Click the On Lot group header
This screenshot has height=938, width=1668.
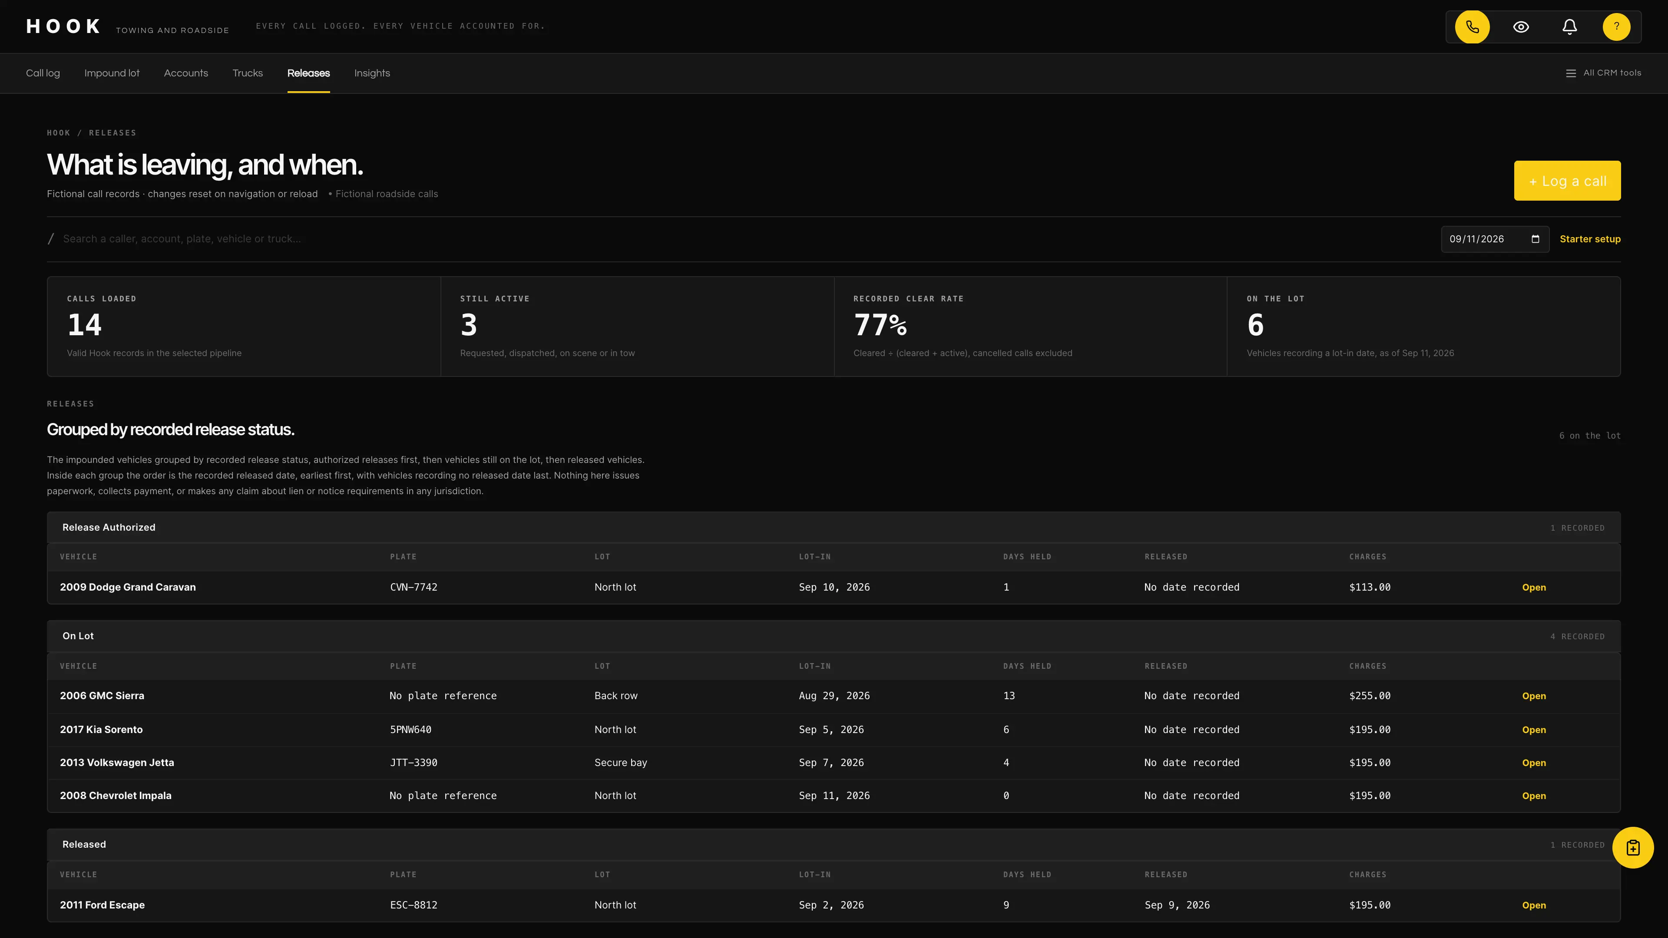coord(834,636)
